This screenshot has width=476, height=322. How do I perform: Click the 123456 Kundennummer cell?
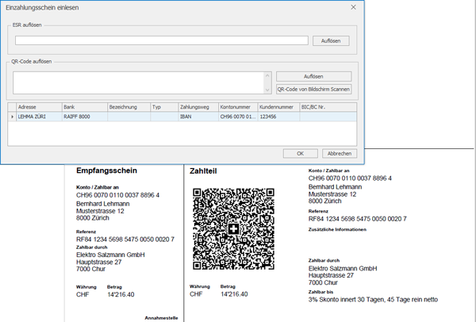[x=278, y=117]
